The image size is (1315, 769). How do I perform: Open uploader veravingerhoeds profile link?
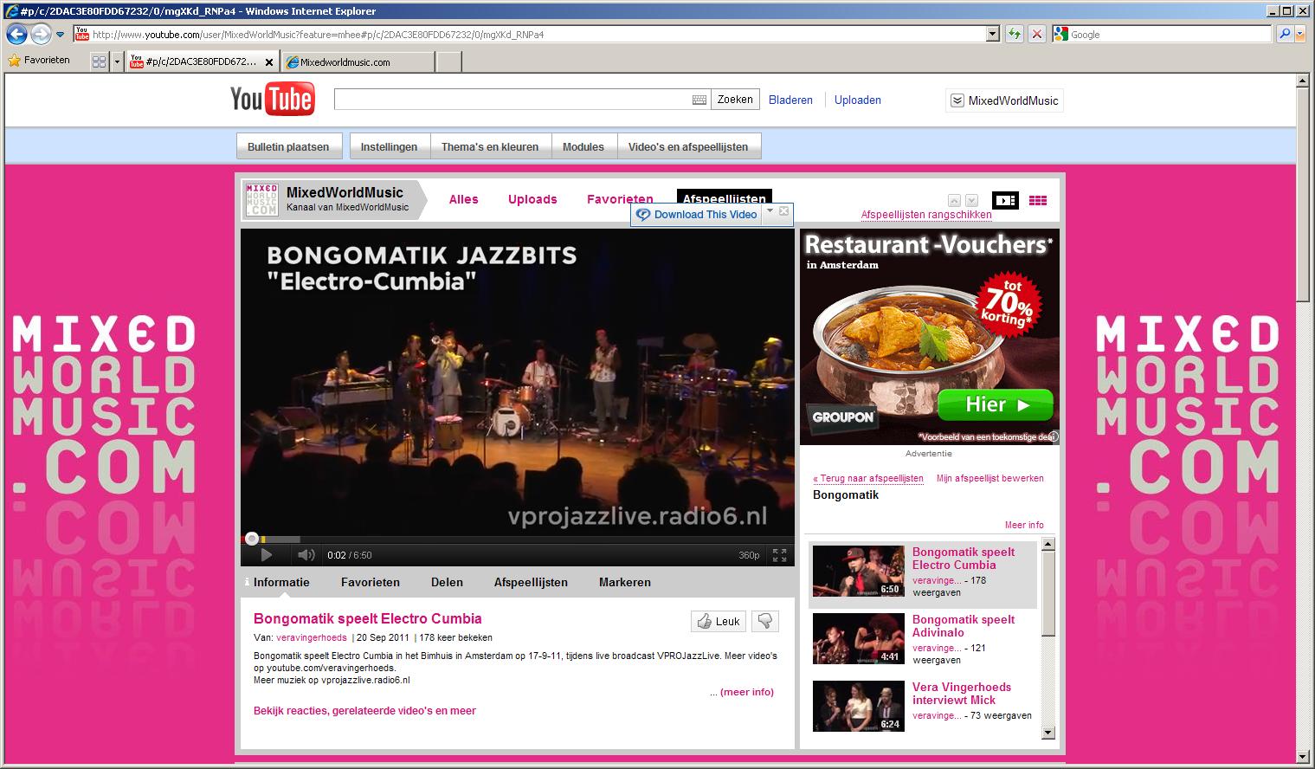pos(312,637)
